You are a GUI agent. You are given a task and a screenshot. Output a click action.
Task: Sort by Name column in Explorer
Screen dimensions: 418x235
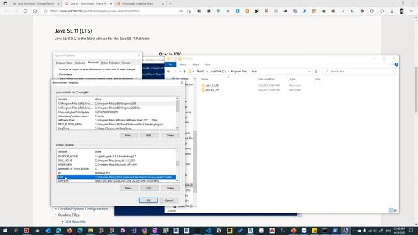(x=204, y=79)
